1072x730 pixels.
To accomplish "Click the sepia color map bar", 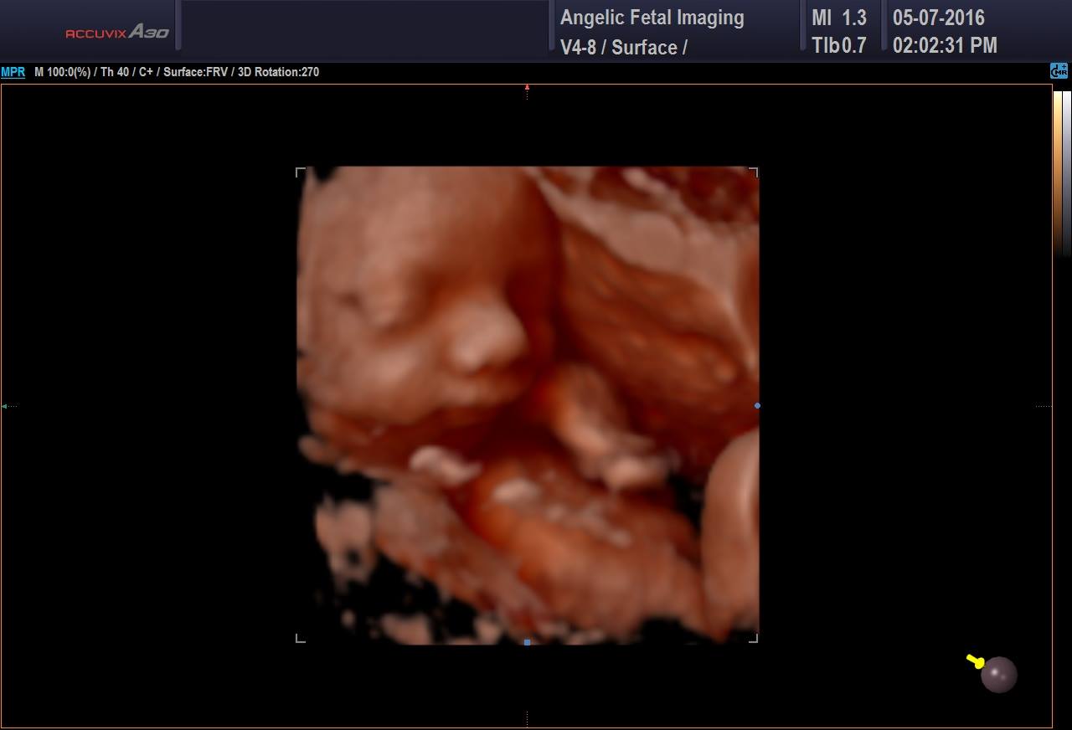I will pos(1058,172).
